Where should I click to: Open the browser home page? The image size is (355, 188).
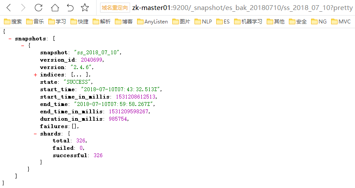pyautogui.click(x=55, y=8)
